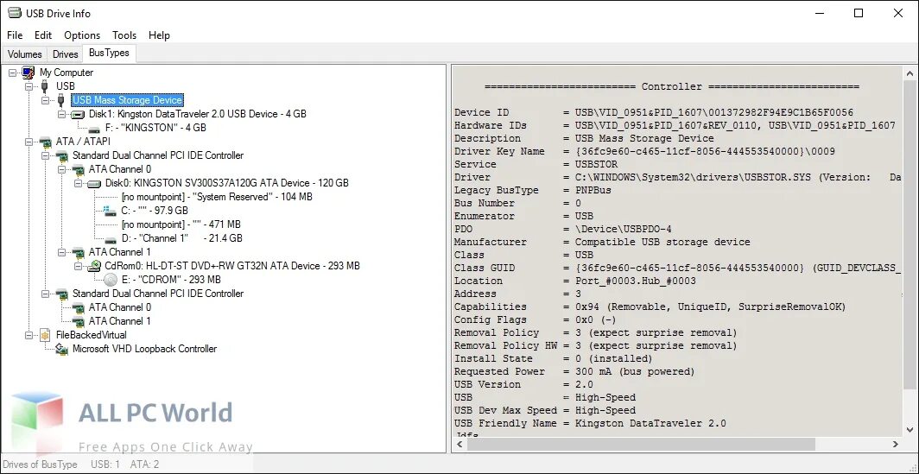Click the Driver Key Name line
Screen dimensions: 919x474
(x=644, y=151)
